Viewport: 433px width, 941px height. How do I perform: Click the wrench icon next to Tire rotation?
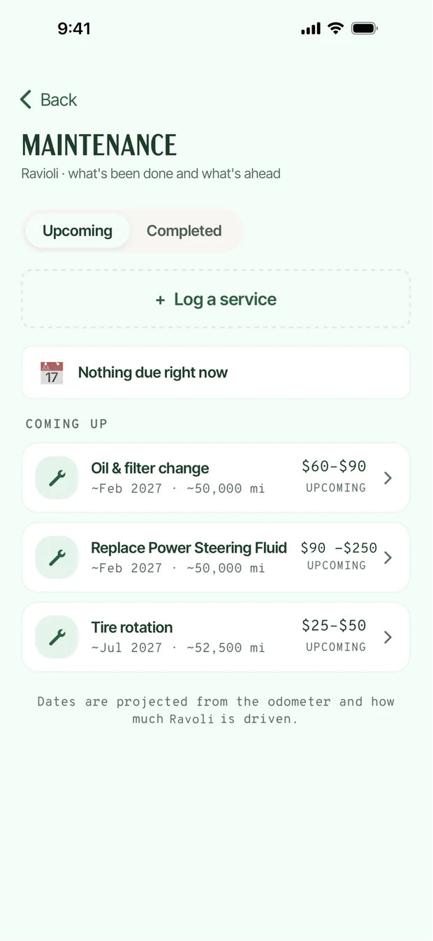(x=57, y=637)
